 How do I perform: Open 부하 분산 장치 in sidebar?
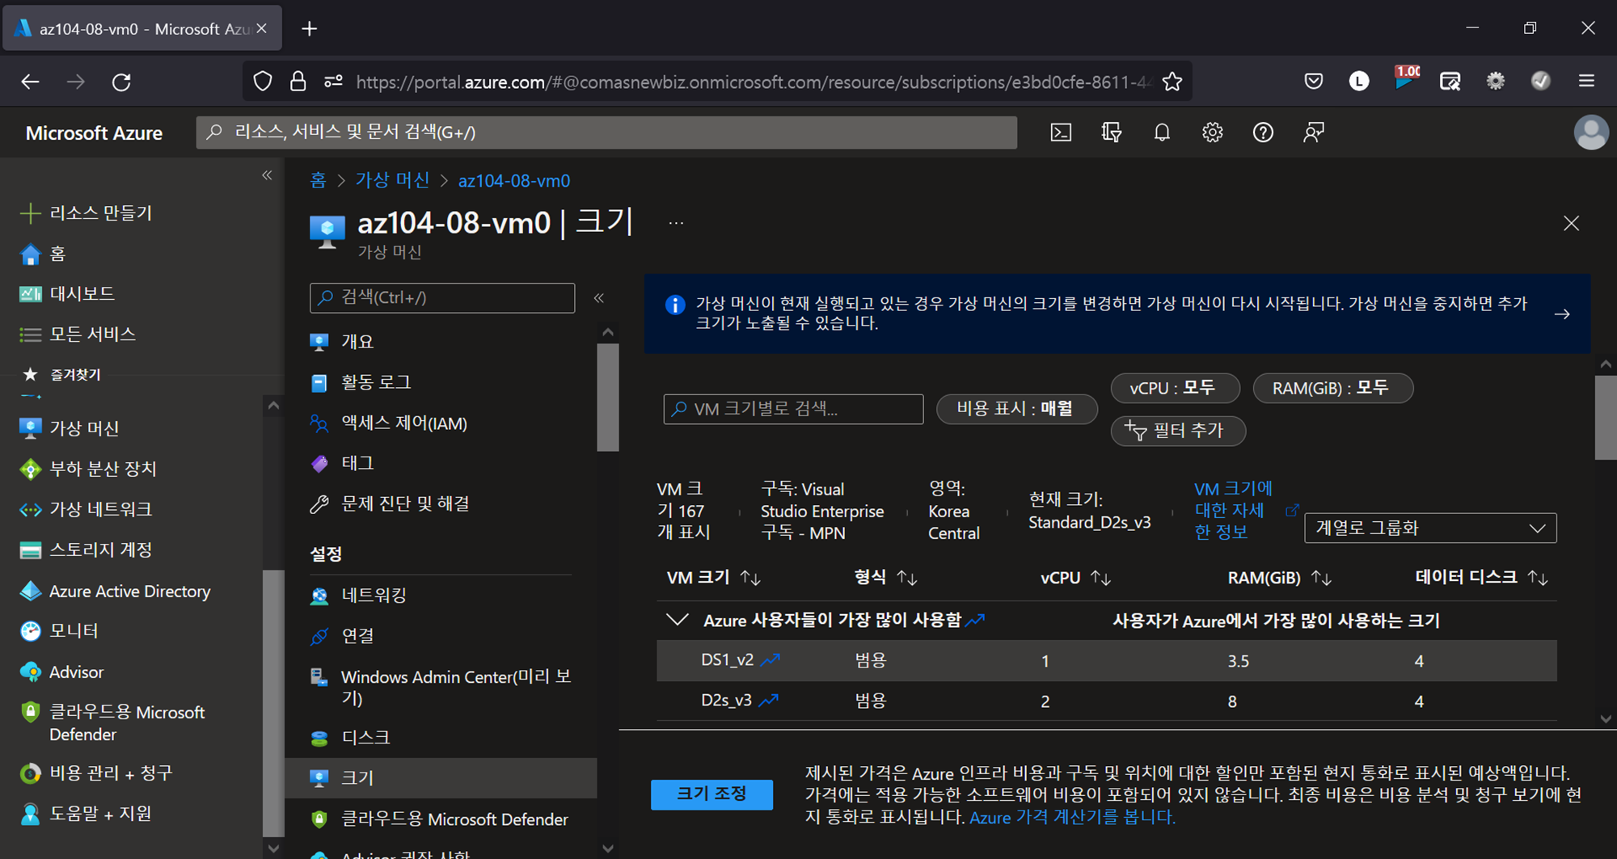click(87, 469)
